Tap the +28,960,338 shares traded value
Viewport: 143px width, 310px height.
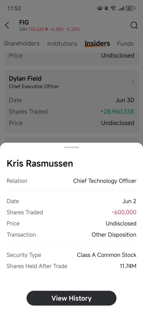pyautogui.click(x=117, y=111)
